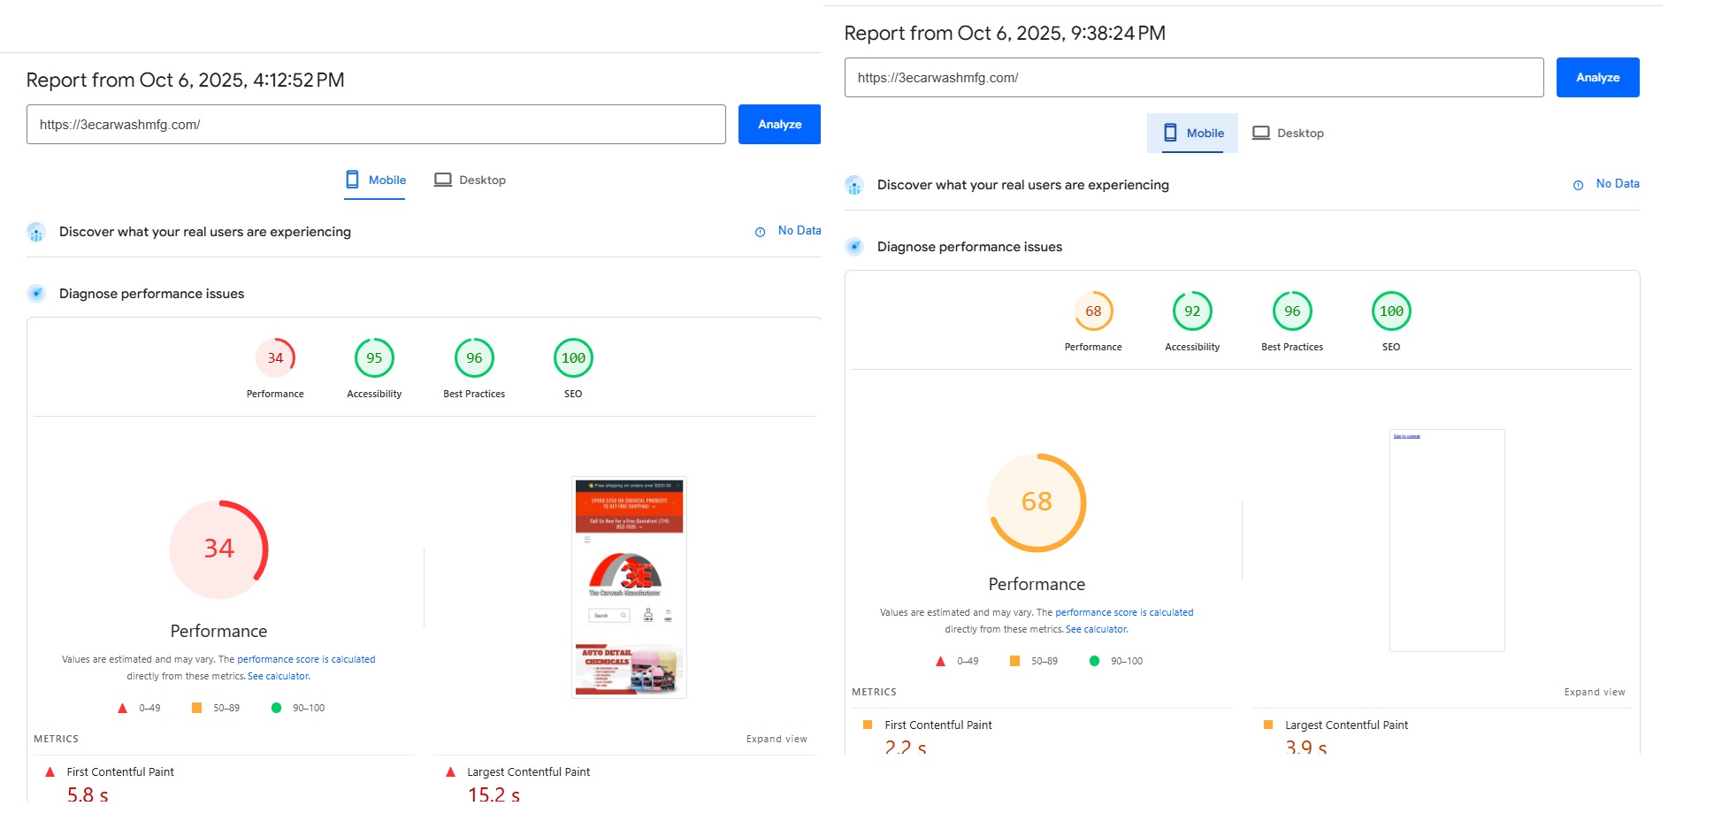Click the 'METRICS' label in the 4:12 PM report
The image size is (1714, 821).
(56, 739)
